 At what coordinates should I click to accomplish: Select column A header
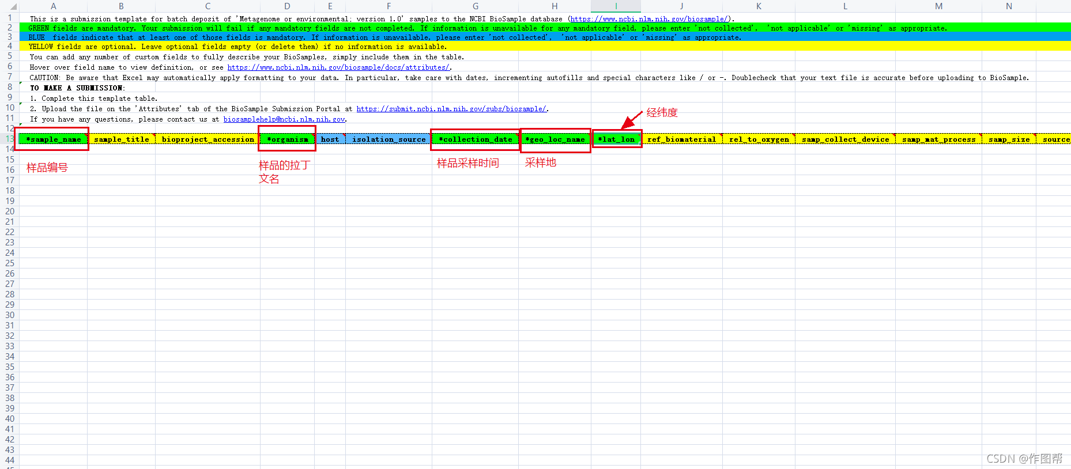click(x=53, y=6)
